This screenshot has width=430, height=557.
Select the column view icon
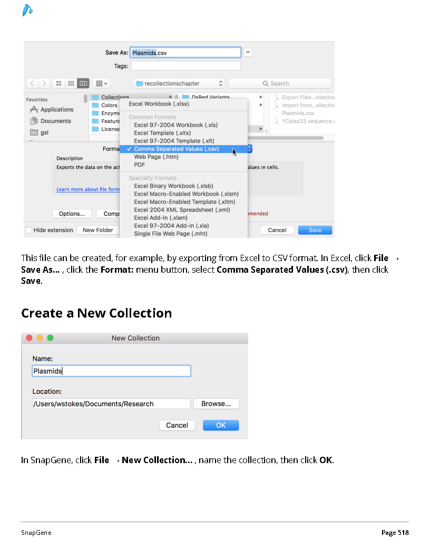83,83
